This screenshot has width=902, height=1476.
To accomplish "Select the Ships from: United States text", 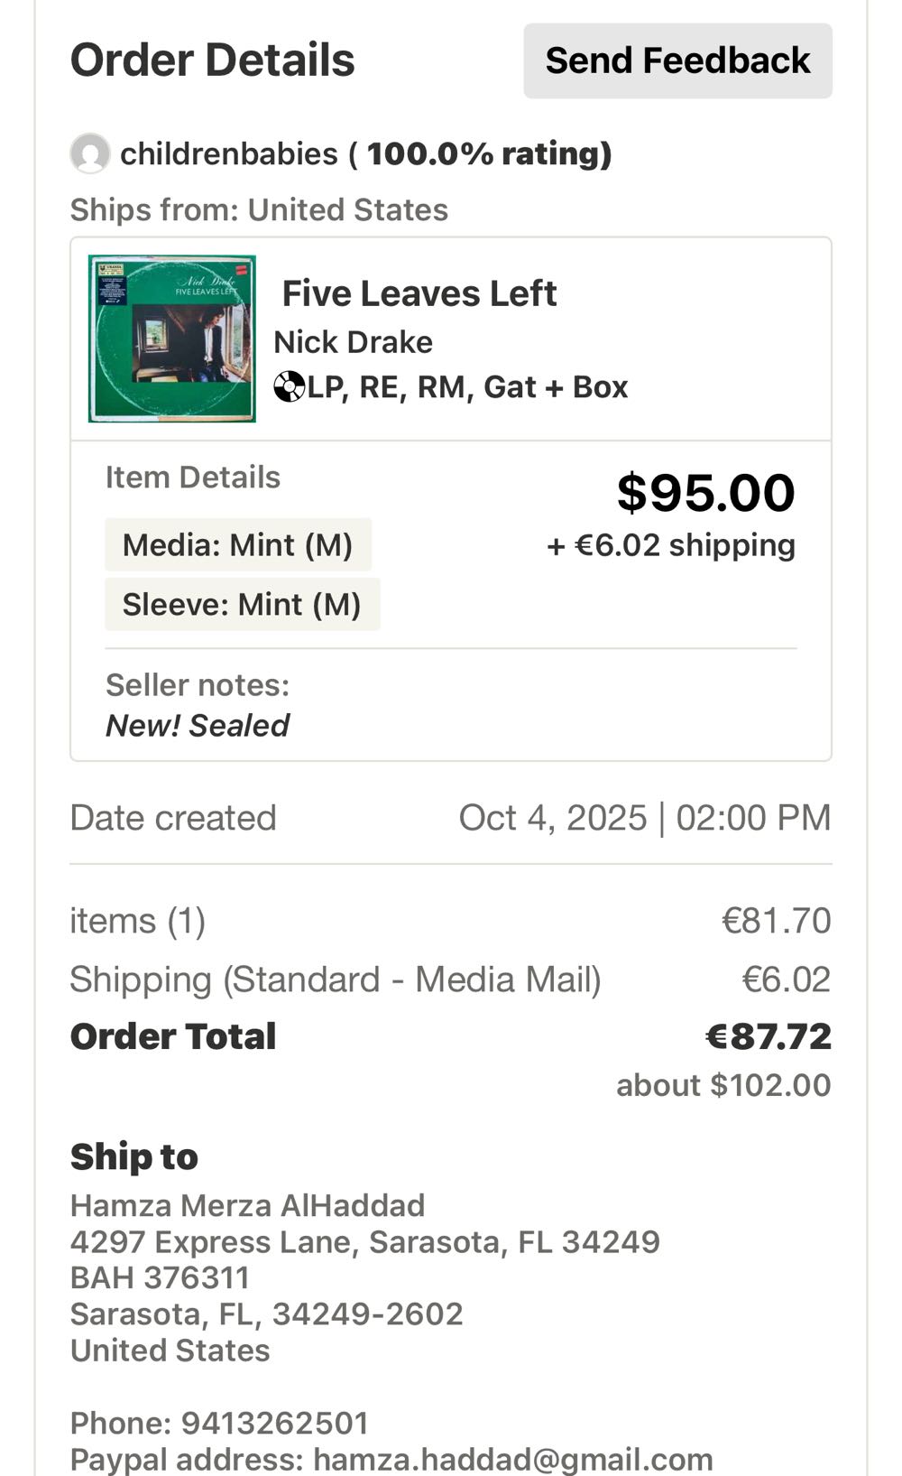I will coord(260,209).
